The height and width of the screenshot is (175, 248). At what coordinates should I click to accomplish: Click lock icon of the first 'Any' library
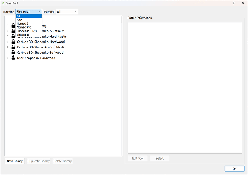13,25
